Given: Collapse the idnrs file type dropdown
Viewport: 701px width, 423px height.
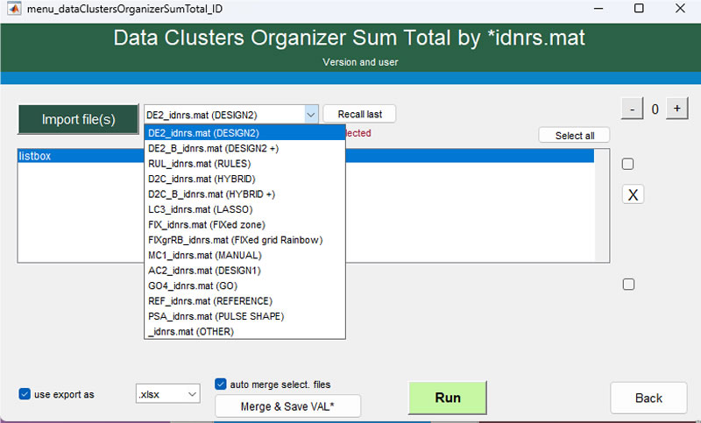Looking at the screenshot, I should tap(310, 114).
